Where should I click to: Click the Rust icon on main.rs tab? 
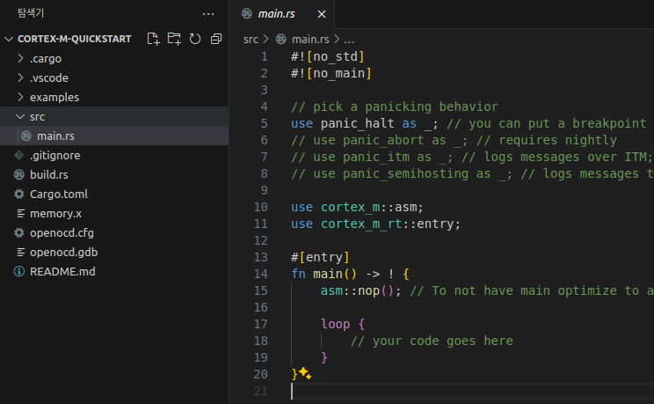click(x=245, y=14)
